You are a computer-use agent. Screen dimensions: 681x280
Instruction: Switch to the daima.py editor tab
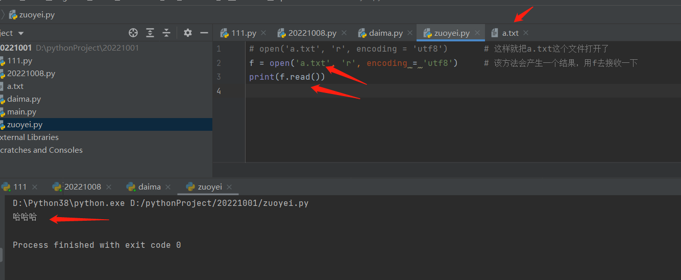[x=386, y=33]
